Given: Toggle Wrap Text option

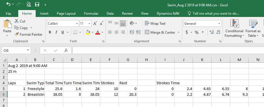Looking at the screenshot, I should [155, 24].
